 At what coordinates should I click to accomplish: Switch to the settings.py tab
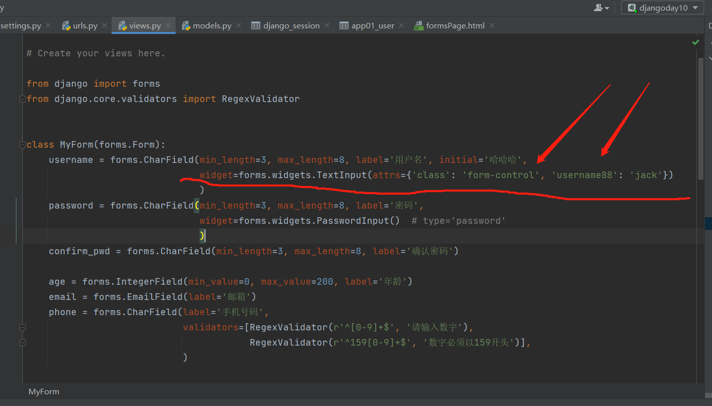click(x=21, y=25)
